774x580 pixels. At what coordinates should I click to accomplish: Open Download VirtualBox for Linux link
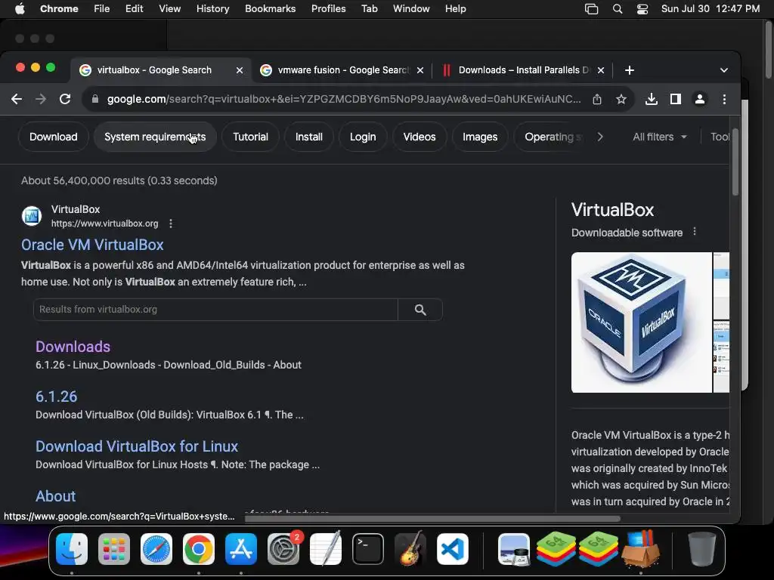pos(137,446)
